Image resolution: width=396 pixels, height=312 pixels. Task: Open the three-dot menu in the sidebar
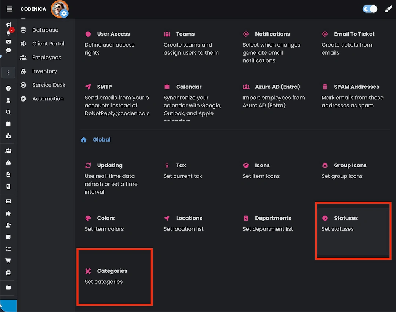[8, 73]
